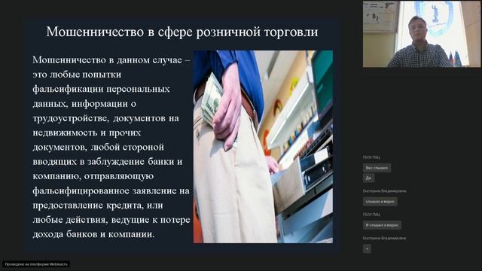The width and height of the screenshot is (482, 271).
Task: Select chat message "слышно и видно" from Екатерина
Action: click(x=380, y=202)
